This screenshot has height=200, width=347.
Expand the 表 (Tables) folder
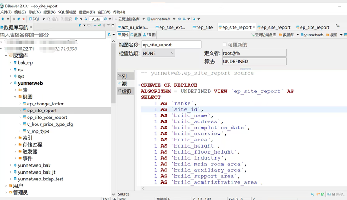pyautogui.click(x=15, y=90)
